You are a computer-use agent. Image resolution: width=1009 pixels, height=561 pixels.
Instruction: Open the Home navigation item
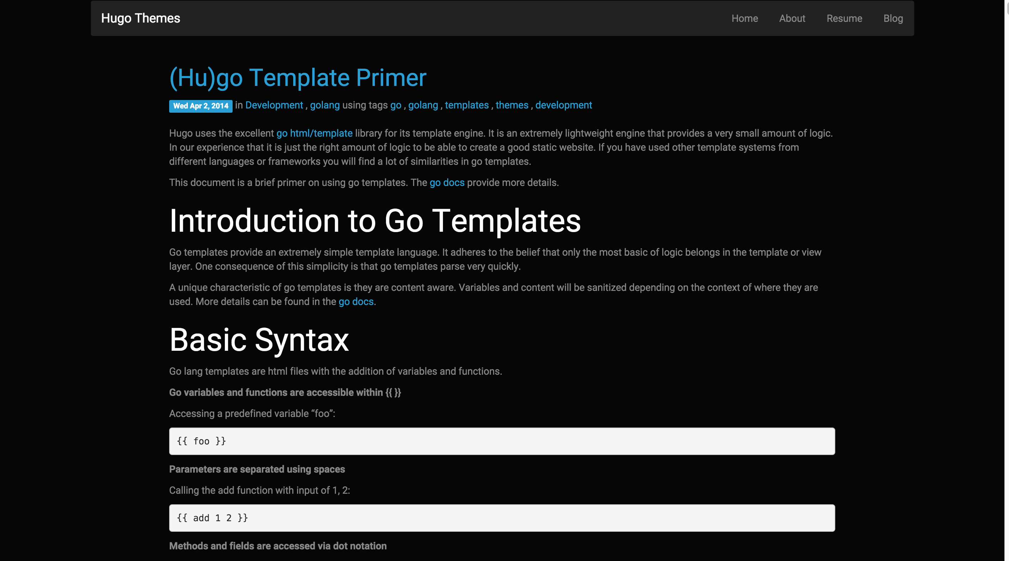click(x=744, y=18)
